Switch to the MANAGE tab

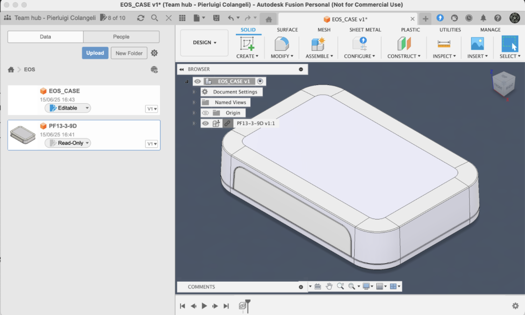pyautogui.click(x=491, y=30)
